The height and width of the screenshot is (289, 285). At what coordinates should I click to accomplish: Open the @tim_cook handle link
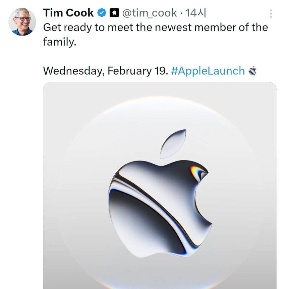click(150, 13)
